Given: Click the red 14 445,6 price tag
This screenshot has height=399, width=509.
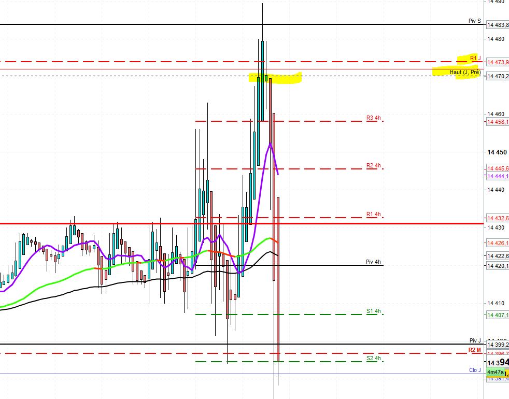Looking at the screenshot, I should pyautogui.click(x=497, y=168).
